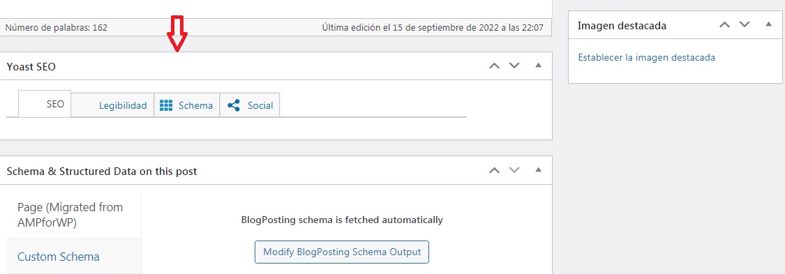Select Page (Migrated from AMPforWP) tab
This screenshot has height=274, width=785.
coord(70,215)
